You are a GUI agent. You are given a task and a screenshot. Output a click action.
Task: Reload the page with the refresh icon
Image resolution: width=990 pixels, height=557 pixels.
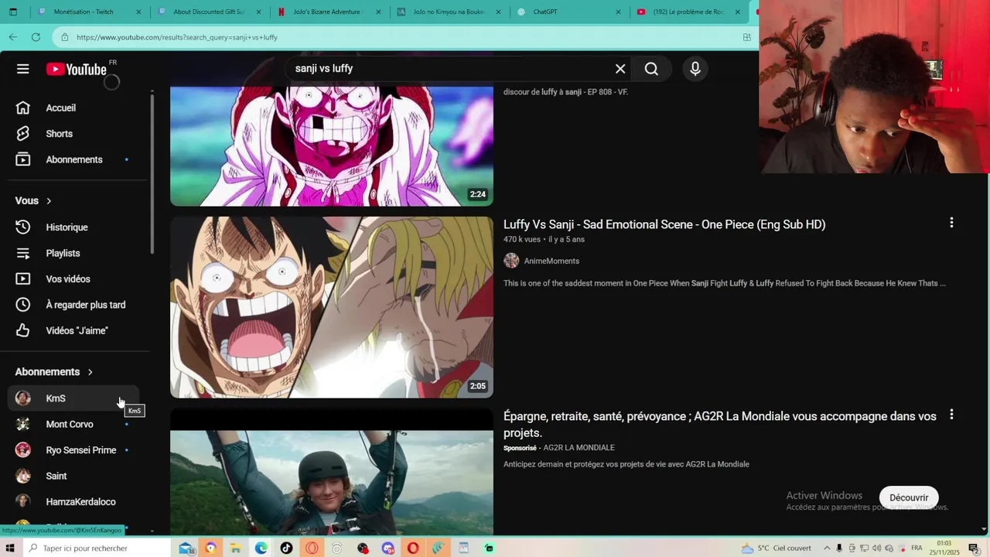point(36,37)
